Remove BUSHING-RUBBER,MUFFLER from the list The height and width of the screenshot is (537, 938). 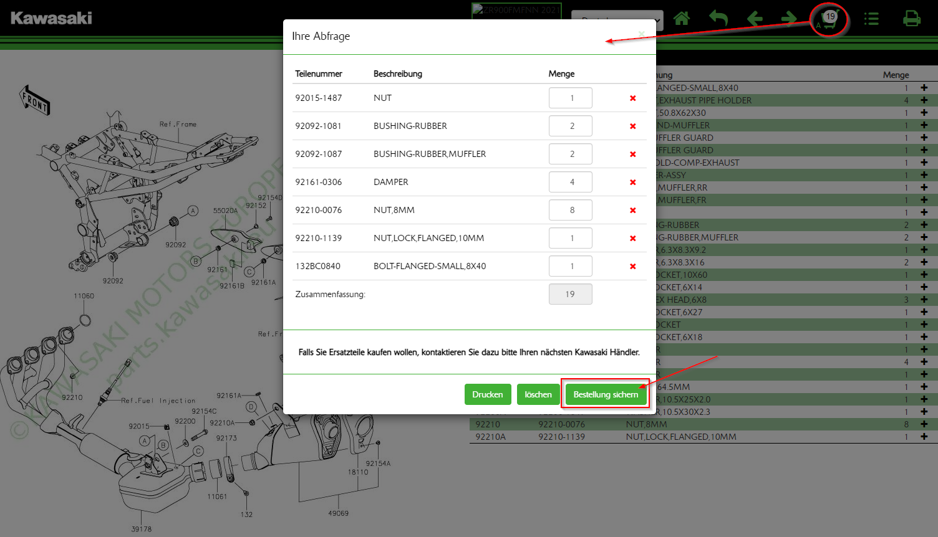tap(632, 154)
